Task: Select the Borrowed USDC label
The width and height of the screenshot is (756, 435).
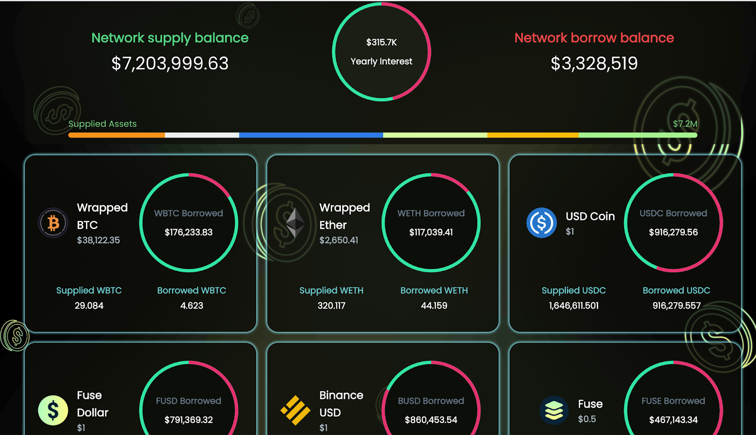Action: 677,290
